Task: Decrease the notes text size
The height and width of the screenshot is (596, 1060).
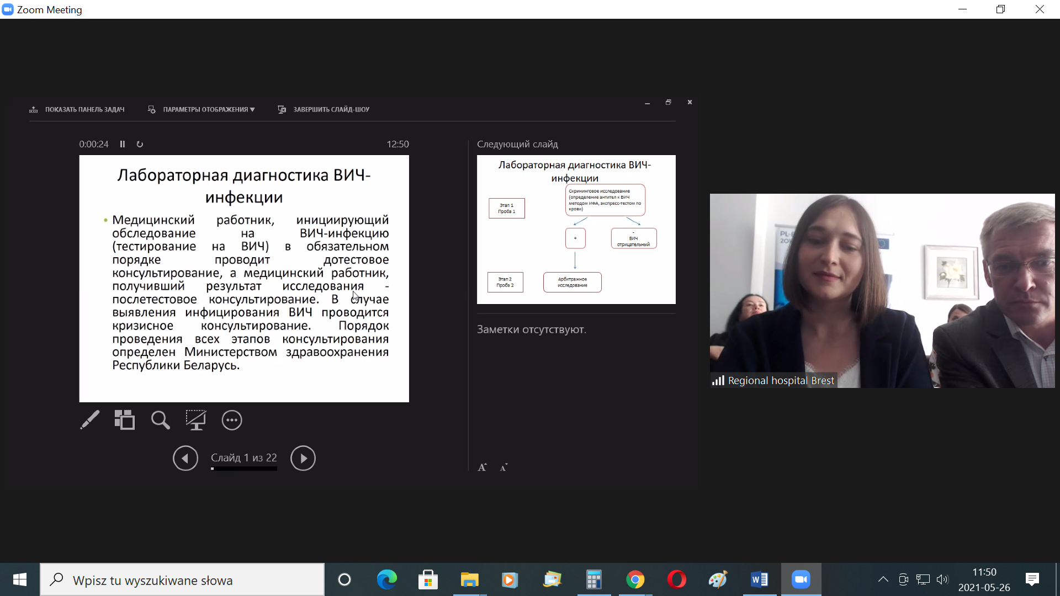Action: pyautogui.click(x=504, y=467)
